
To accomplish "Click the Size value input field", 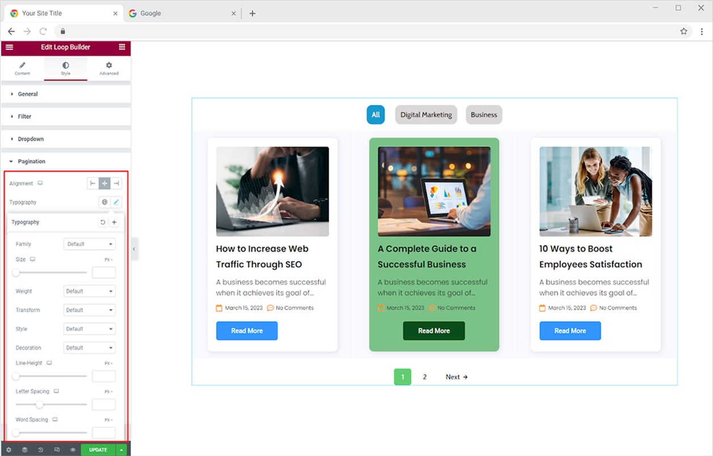I will [x=104, y=273].
